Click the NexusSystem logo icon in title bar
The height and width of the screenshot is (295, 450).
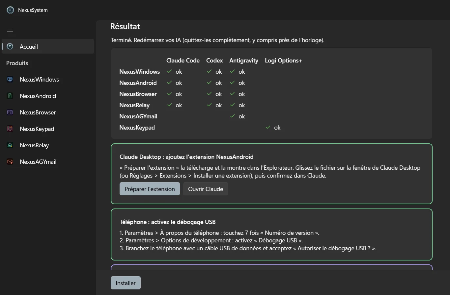tap(10, 10)
